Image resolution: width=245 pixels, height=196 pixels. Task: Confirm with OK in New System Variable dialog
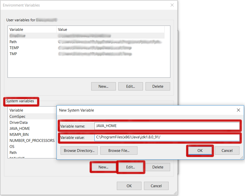click(200, 150)
